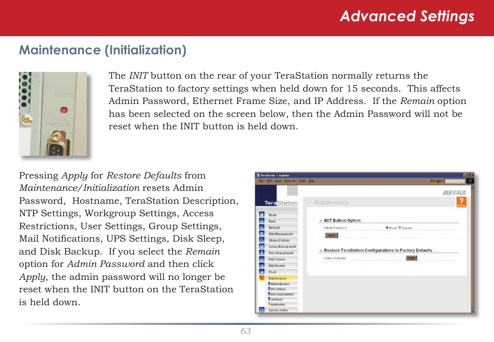Click the Network sidebar icon
Image resolution: width=494 pixels, height=342 pixels.
[261, 227]
